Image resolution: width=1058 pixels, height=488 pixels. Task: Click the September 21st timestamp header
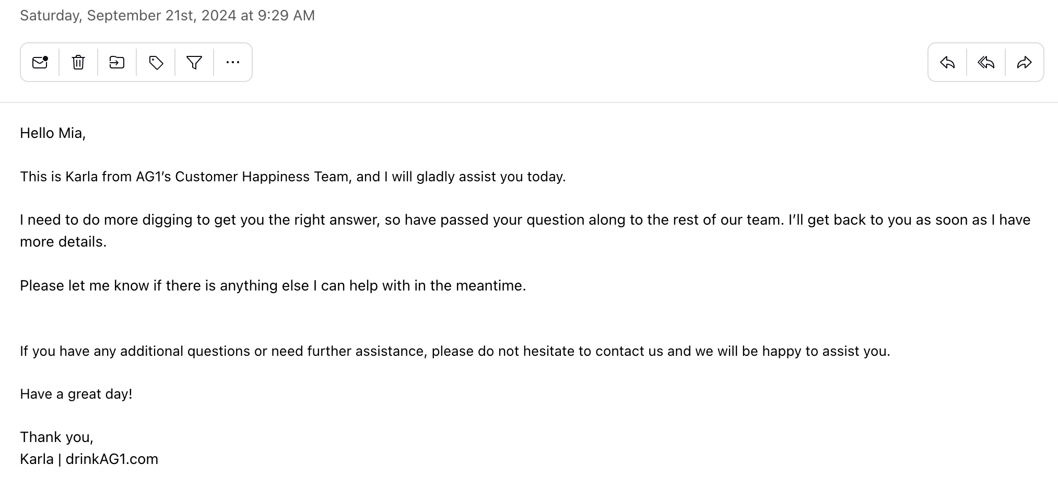(x=167, y=15)
